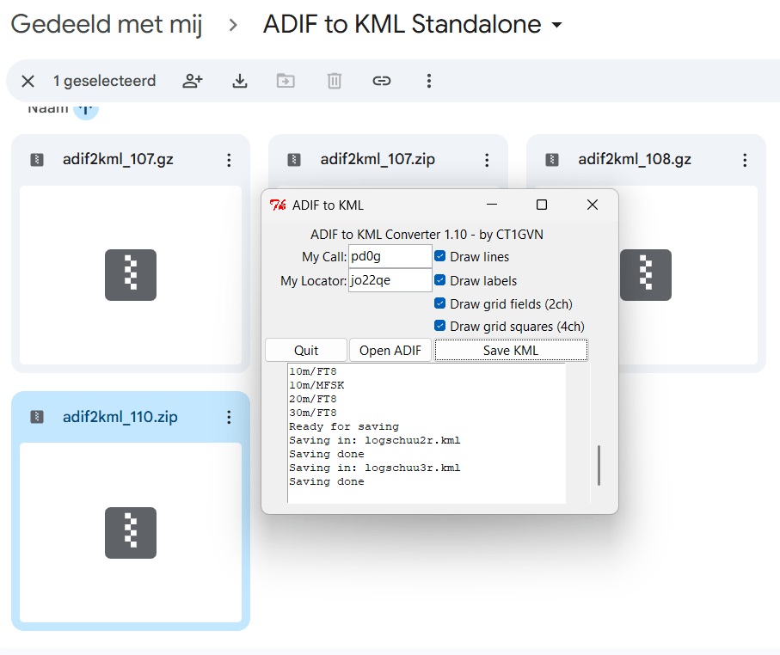
Task: Click the My Locator input field
Action: click(x=390, y=280)
